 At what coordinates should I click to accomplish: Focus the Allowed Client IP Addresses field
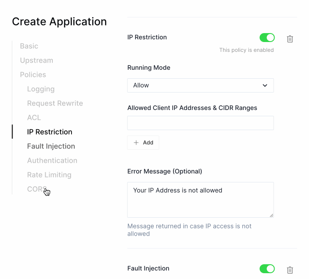200,123
